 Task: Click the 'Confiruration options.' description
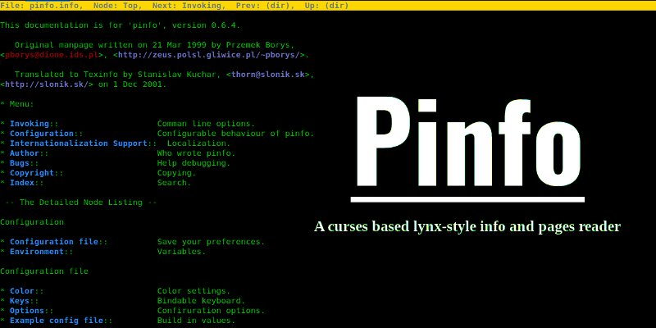click(211, 311)
